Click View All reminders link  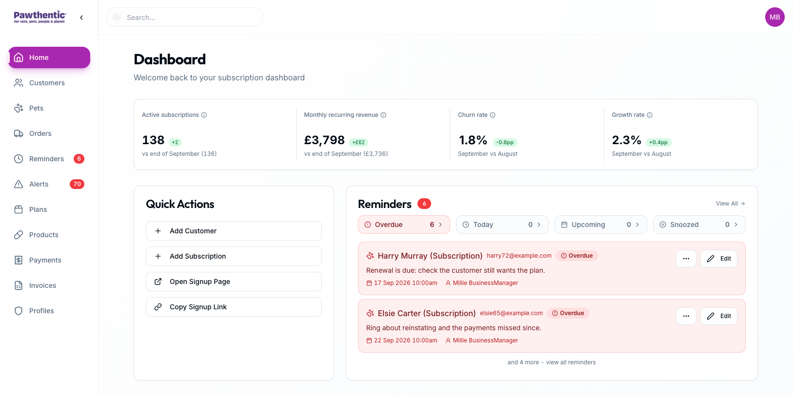pyautogui.click(x=730, y=204)
